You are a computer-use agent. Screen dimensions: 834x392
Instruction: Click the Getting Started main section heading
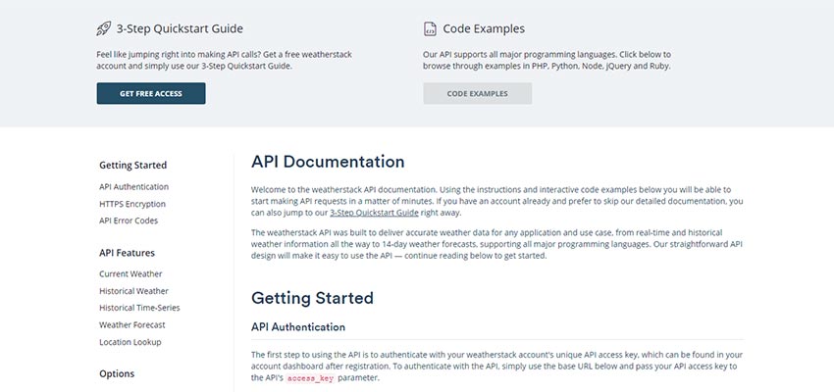click(312, 298)
